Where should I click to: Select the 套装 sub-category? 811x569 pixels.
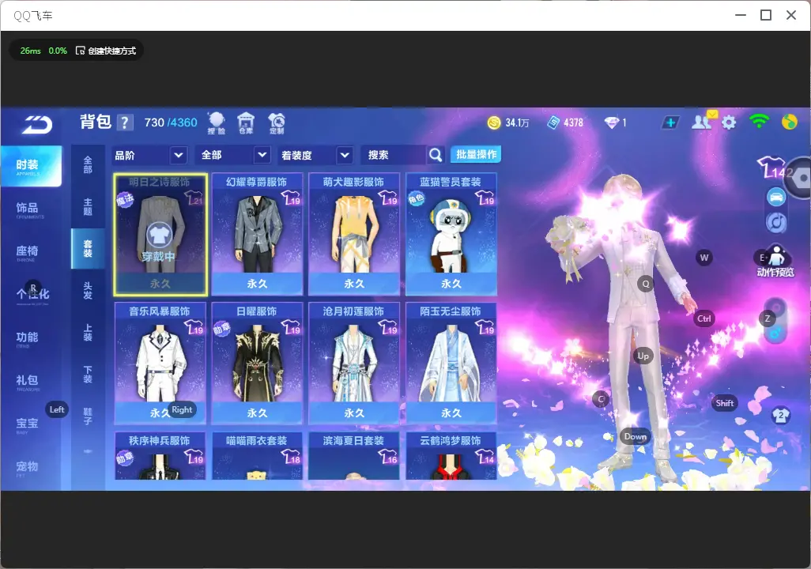pyautogui.click(x=88, y=248)
